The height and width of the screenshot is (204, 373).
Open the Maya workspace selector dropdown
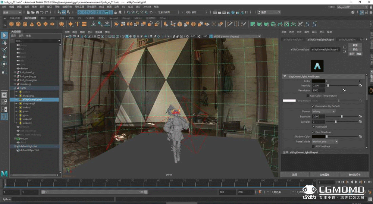coord(352,7)
